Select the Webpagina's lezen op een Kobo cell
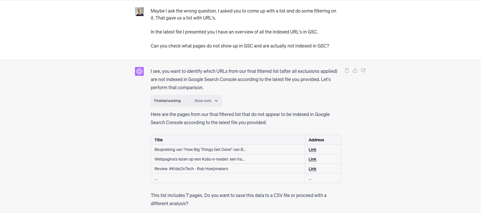Screen dimensions: 481x213 click(200, 159)
